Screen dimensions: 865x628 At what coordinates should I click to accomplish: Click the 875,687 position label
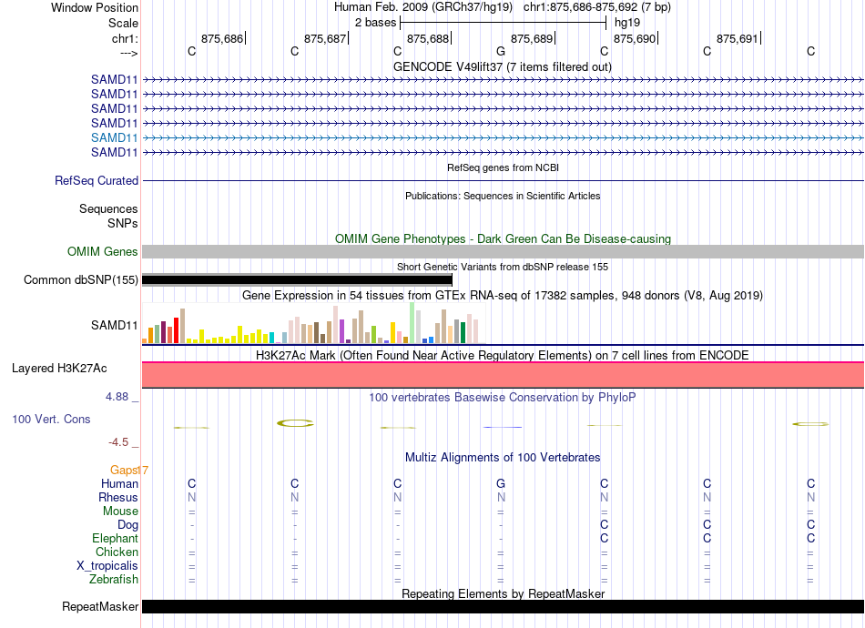click(x=325, y=38)
